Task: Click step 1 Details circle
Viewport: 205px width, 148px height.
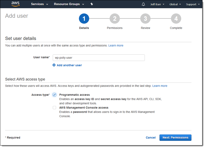Action: (84, 19)
